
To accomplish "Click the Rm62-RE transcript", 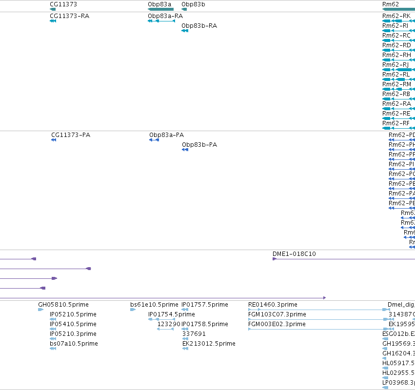I will [398, 118].
